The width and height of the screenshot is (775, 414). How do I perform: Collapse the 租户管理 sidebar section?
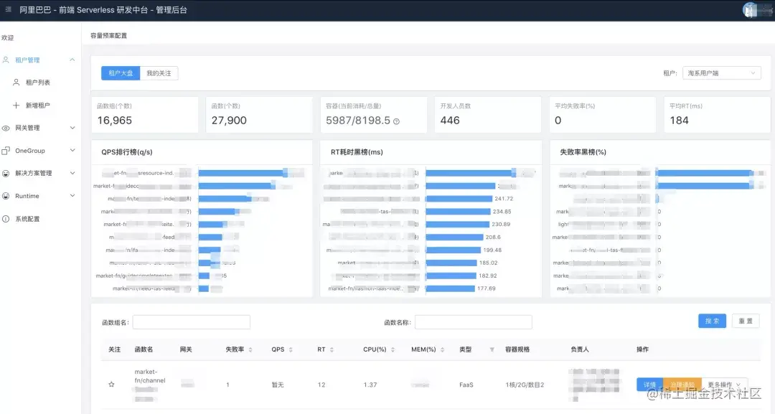(x=72, y=60)
